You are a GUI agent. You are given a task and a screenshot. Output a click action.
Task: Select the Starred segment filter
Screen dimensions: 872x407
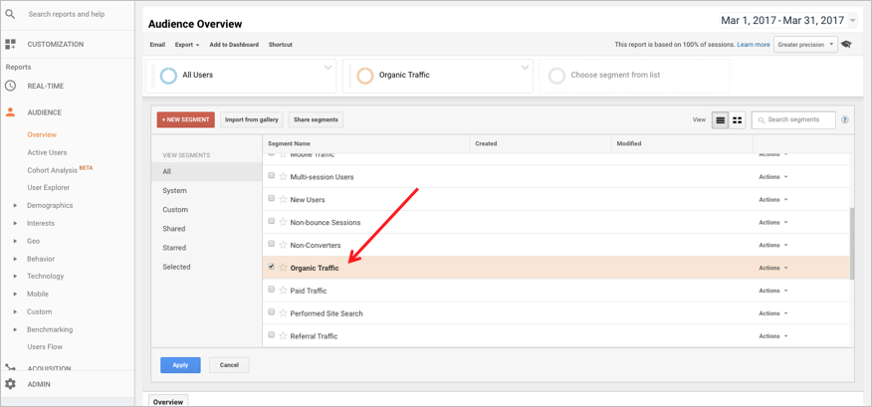coord(174,248)
